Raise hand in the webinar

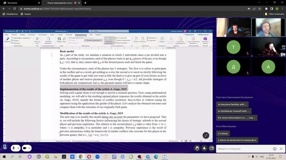197,148
